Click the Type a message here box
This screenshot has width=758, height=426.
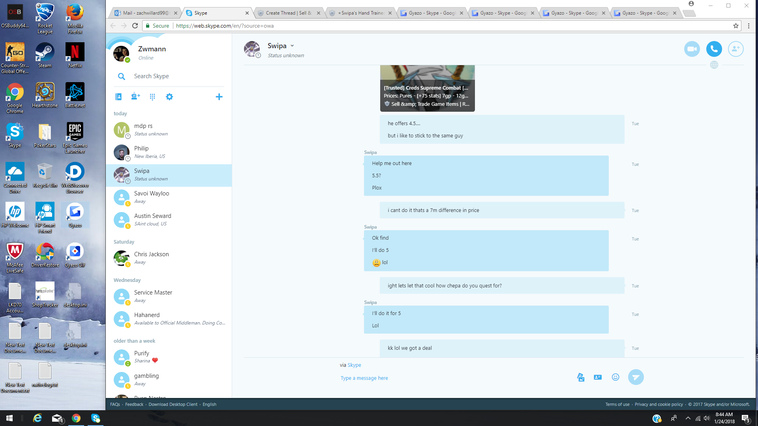click(x=454, y=378)
